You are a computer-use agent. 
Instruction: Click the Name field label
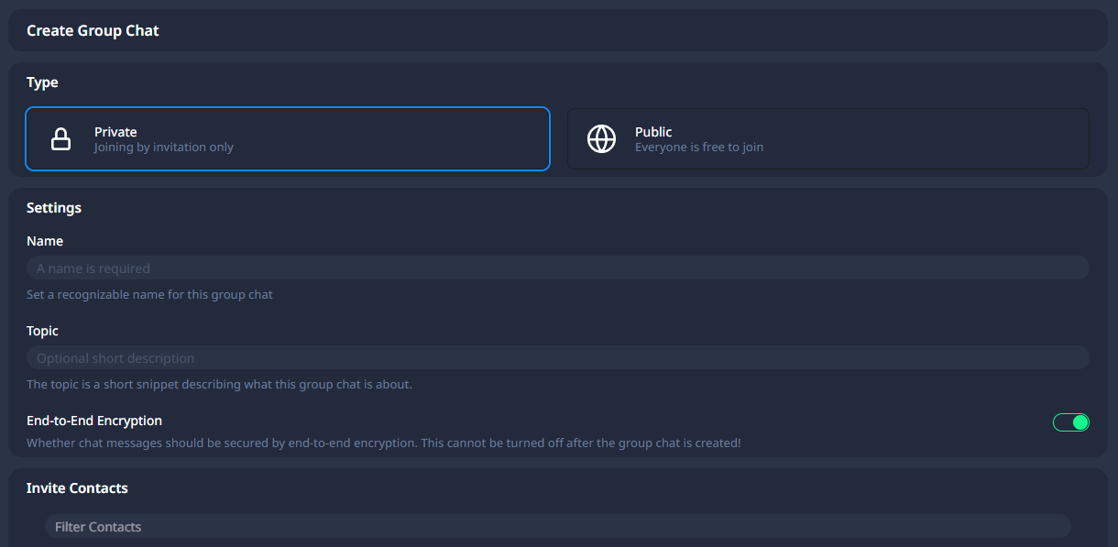[45, 241]
